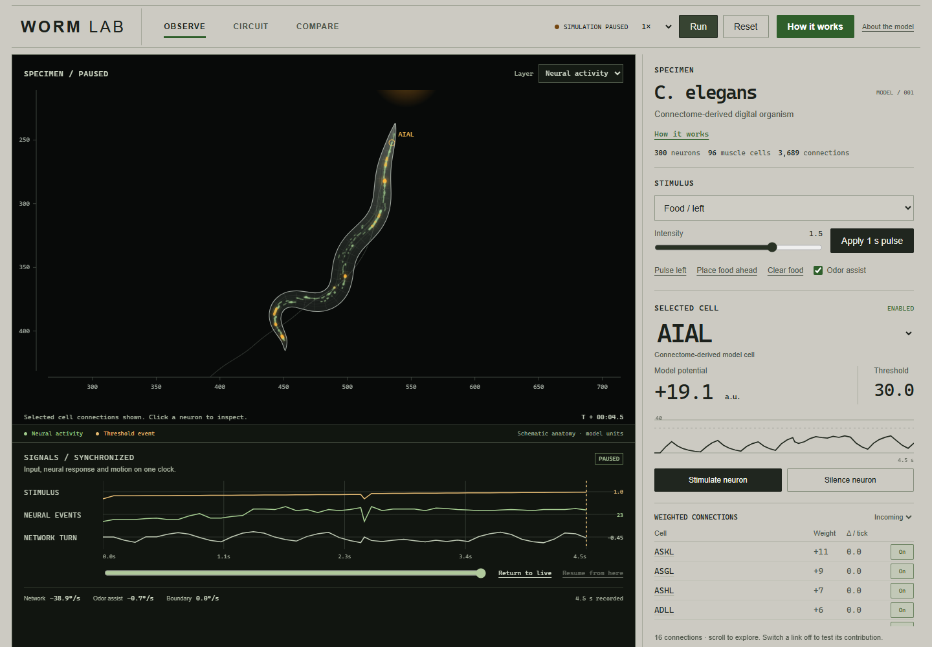This screenshot has width=932, height=647.
Task: Toggle the ADLL connection On switch
Action: tap(902, 610)
